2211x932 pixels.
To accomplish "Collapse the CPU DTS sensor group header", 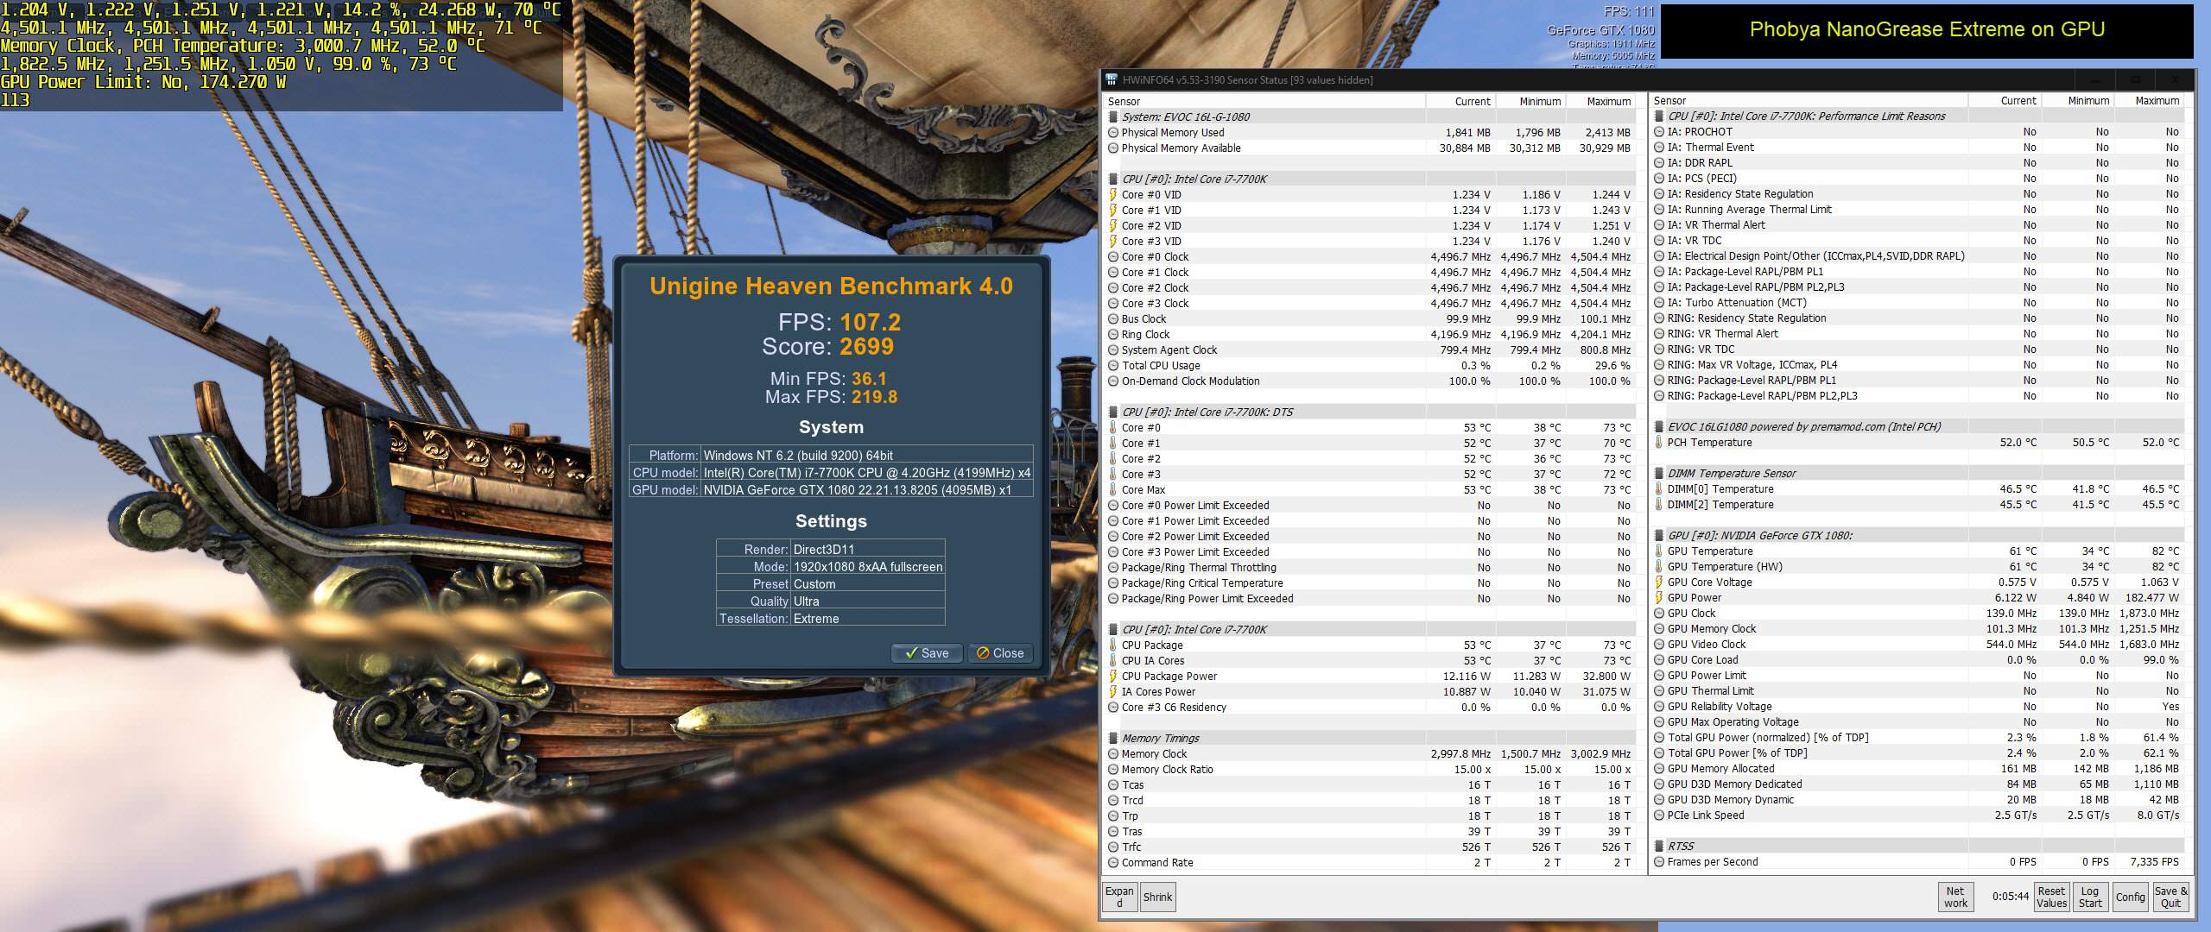I will tap(1207, 412).
